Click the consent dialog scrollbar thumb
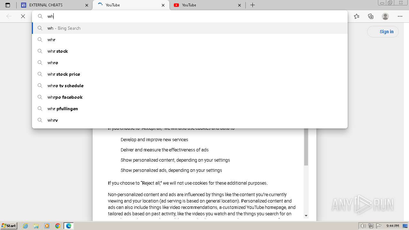The height and width of the screenshot is (230, 409). [x=306, y=147]
